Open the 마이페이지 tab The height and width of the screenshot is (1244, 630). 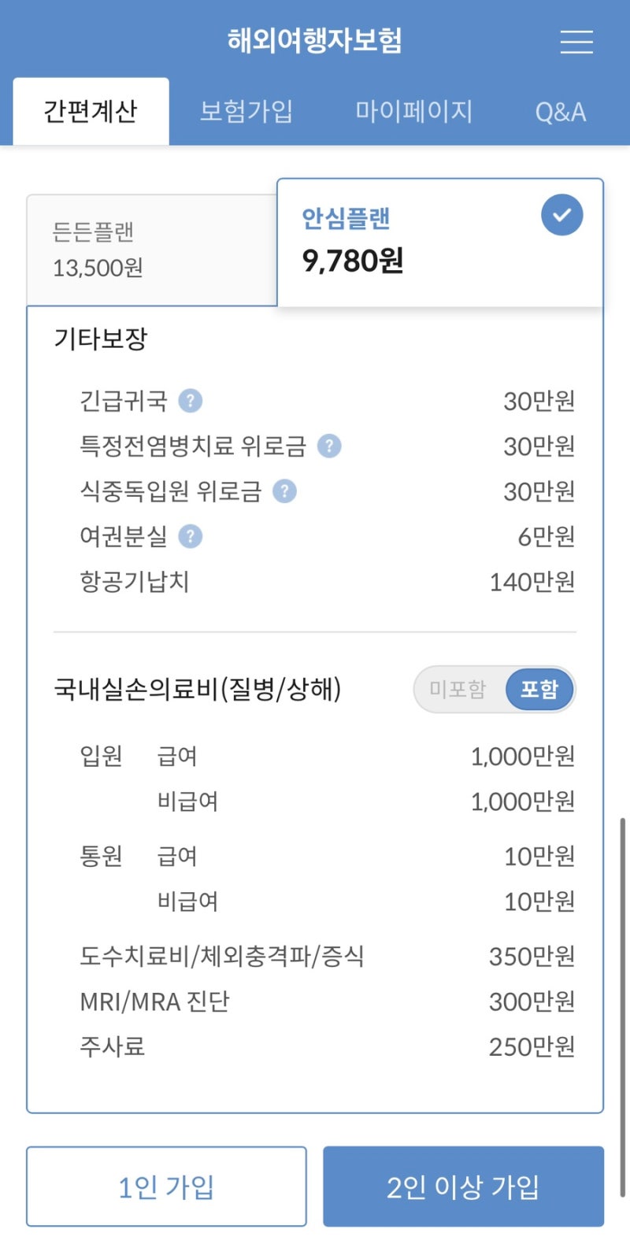click(413, 111)
